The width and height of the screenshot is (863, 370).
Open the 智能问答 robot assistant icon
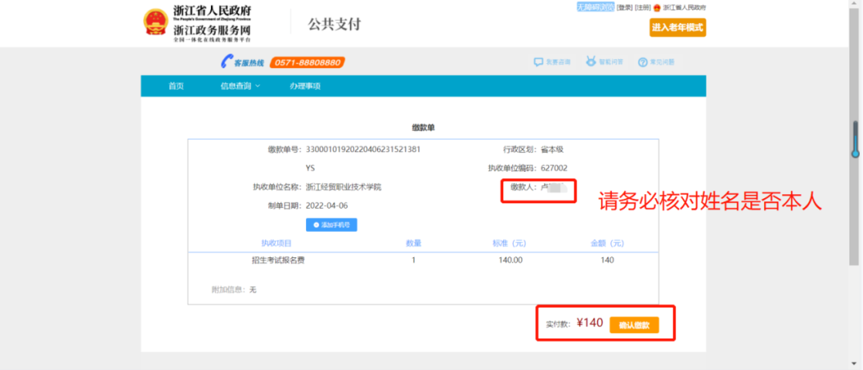pyautogui.click(x=591, y=62)
